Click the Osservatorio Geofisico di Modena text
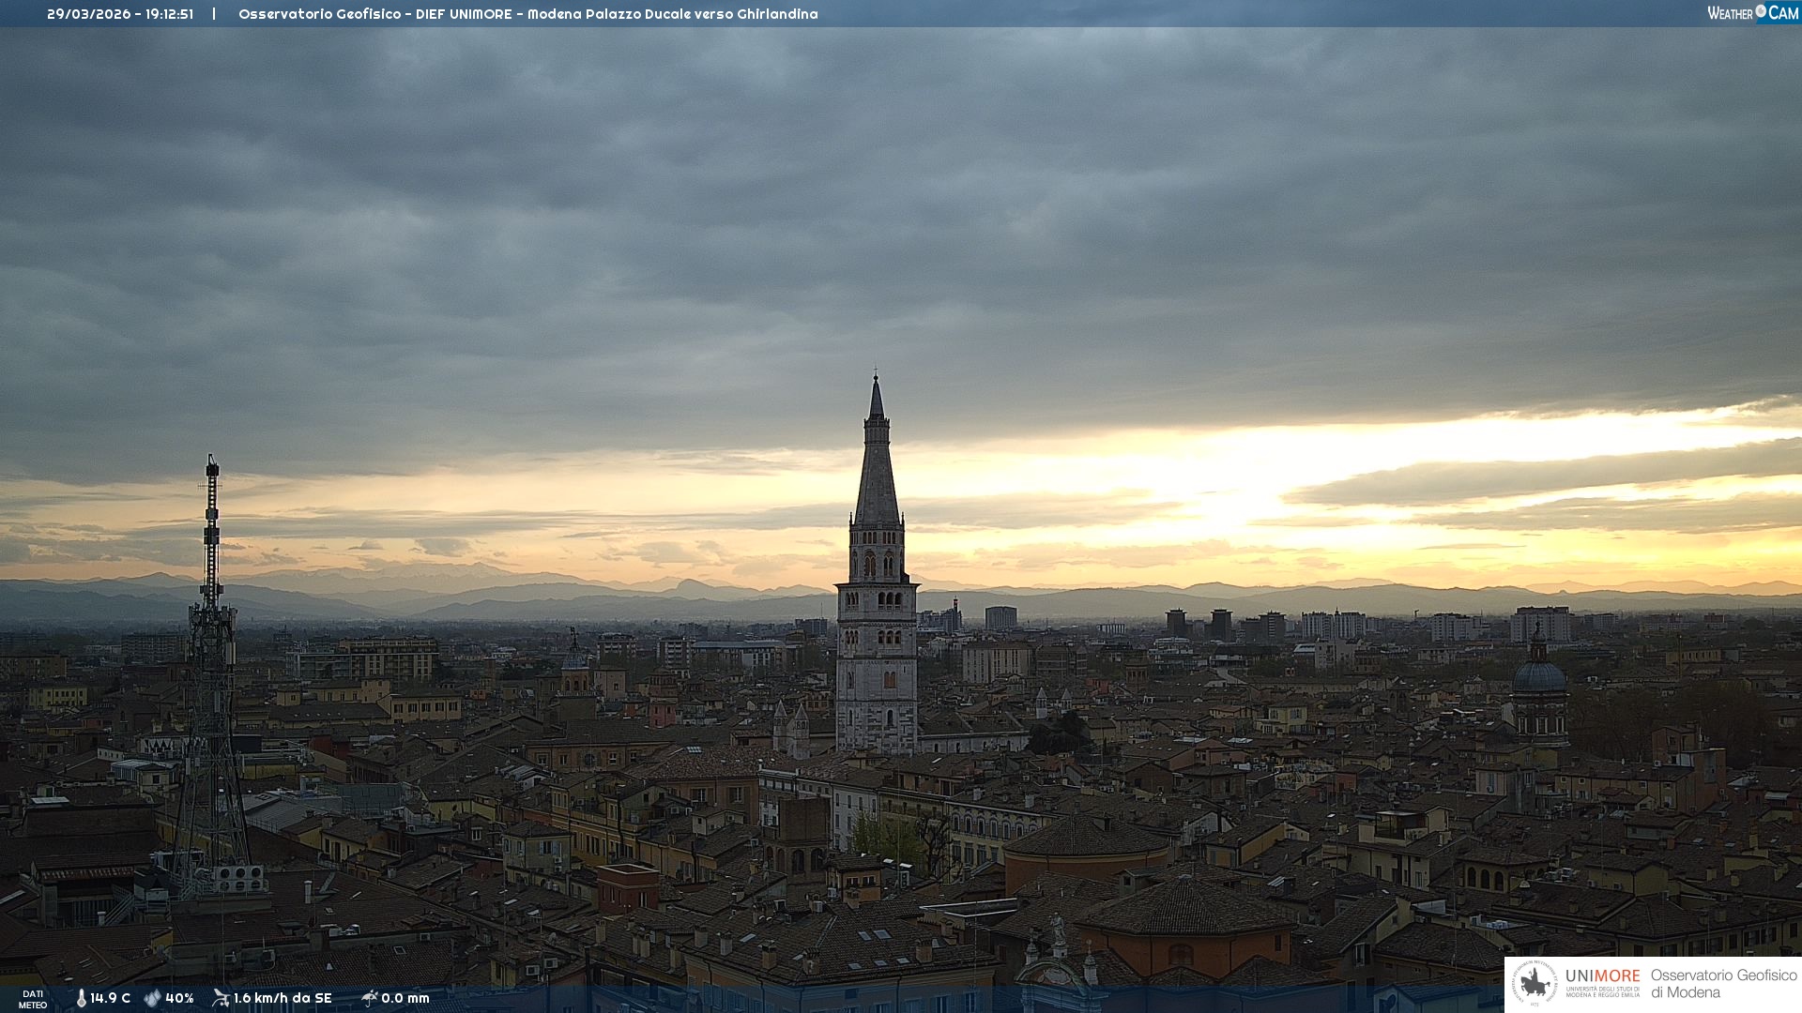 pos(1723,984)
